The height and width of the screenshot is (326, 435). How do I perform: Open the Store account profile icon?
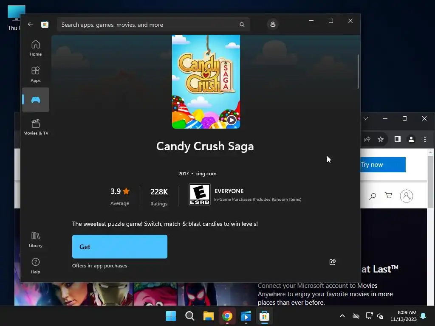(273, 24)
